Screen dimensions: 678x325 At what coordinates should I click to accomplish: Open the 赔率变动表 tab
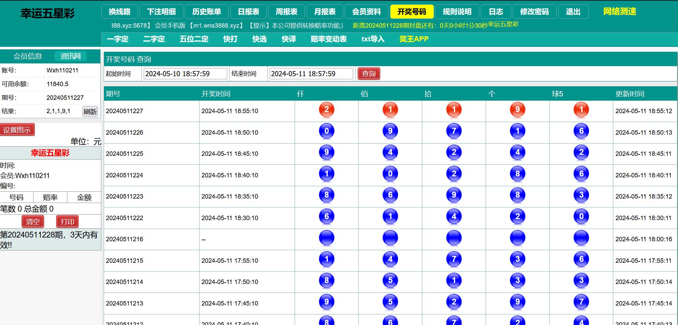[328, 39]
